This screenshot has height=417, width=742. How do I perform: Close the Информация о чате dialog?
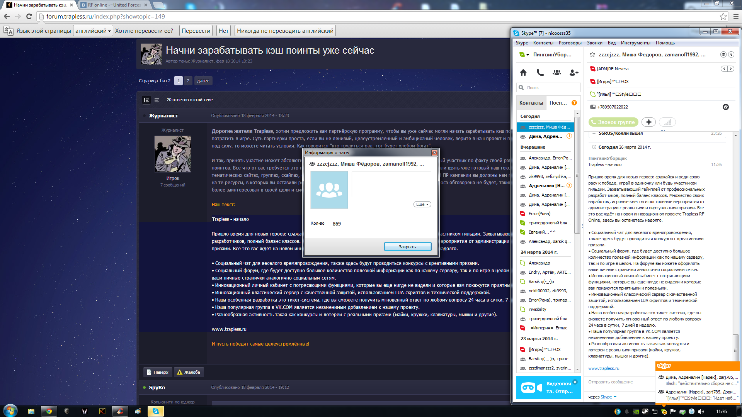(434, 153)
